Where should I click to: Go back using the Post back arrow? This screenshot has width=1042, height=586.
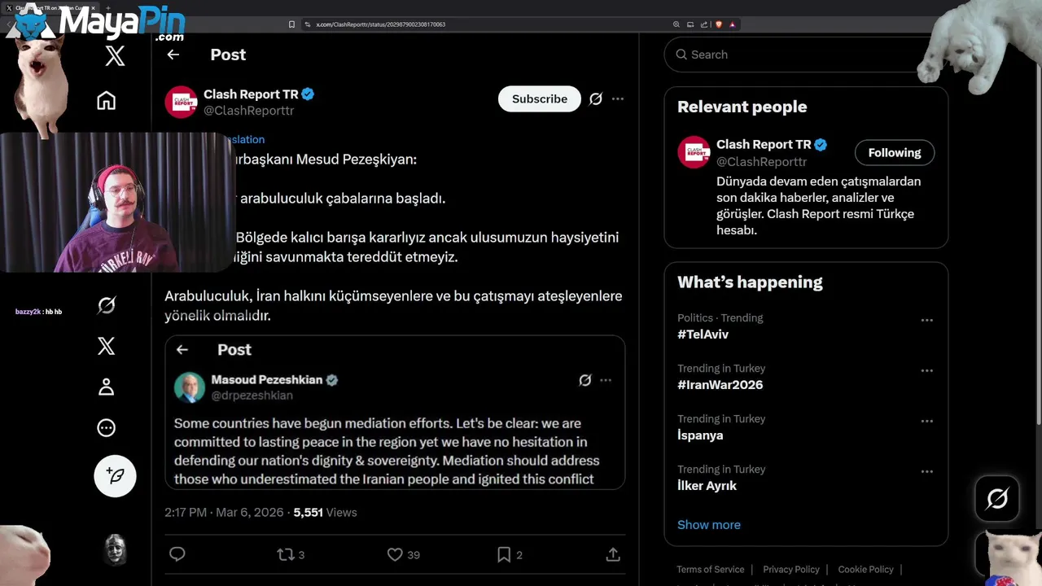[173, 55]
